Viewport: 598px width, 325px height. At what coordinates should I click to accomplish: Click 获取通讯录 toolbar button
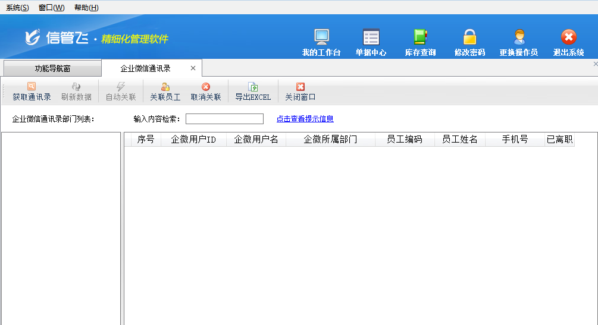click(32, 91)
